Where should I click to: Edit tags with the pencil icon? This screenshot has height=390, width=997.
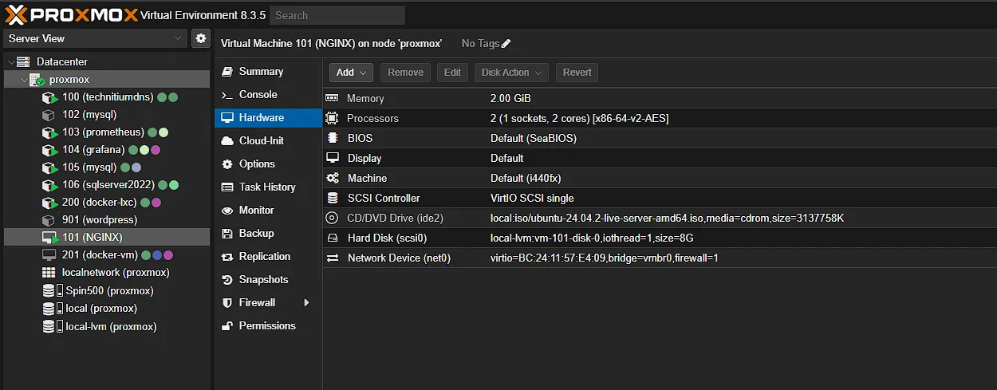[x=506, y=44]
